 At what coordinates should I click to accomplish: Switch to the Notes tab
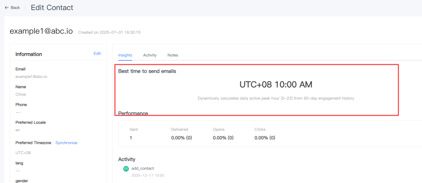point(173,55)
